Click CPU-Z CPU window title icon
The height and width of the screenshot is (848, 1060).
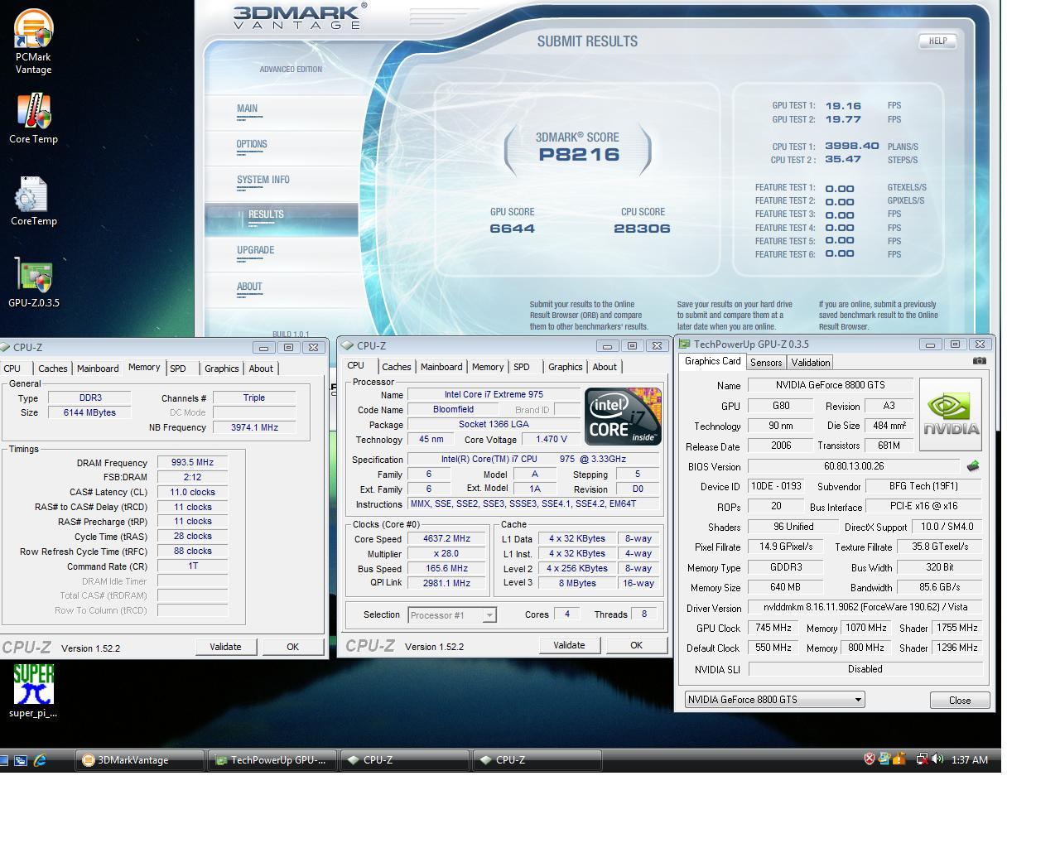coord(349,345)
